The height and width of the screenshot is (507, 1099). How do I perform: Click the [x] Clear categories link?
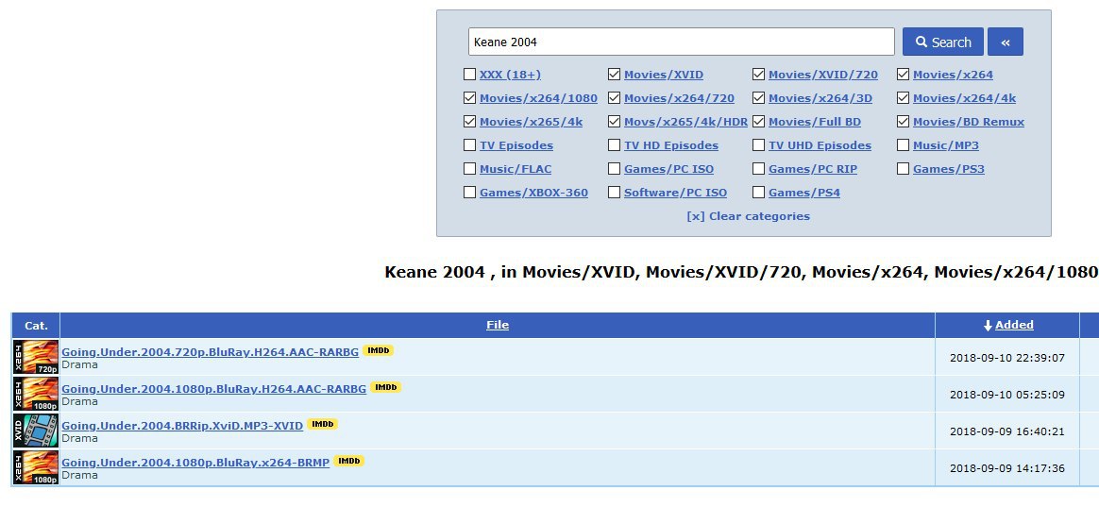[x=749, y=216]
